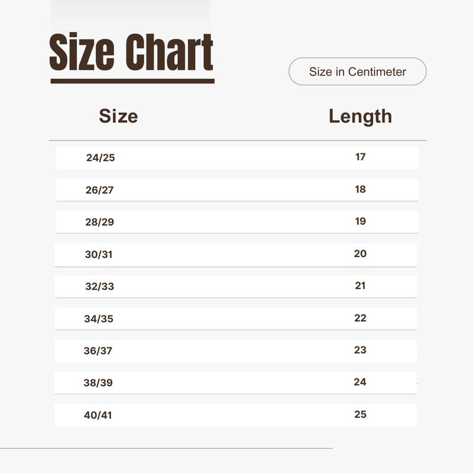Pick the 36/37 size entry
The height and width of the screenshot is (473, 473).
point(98,351)
